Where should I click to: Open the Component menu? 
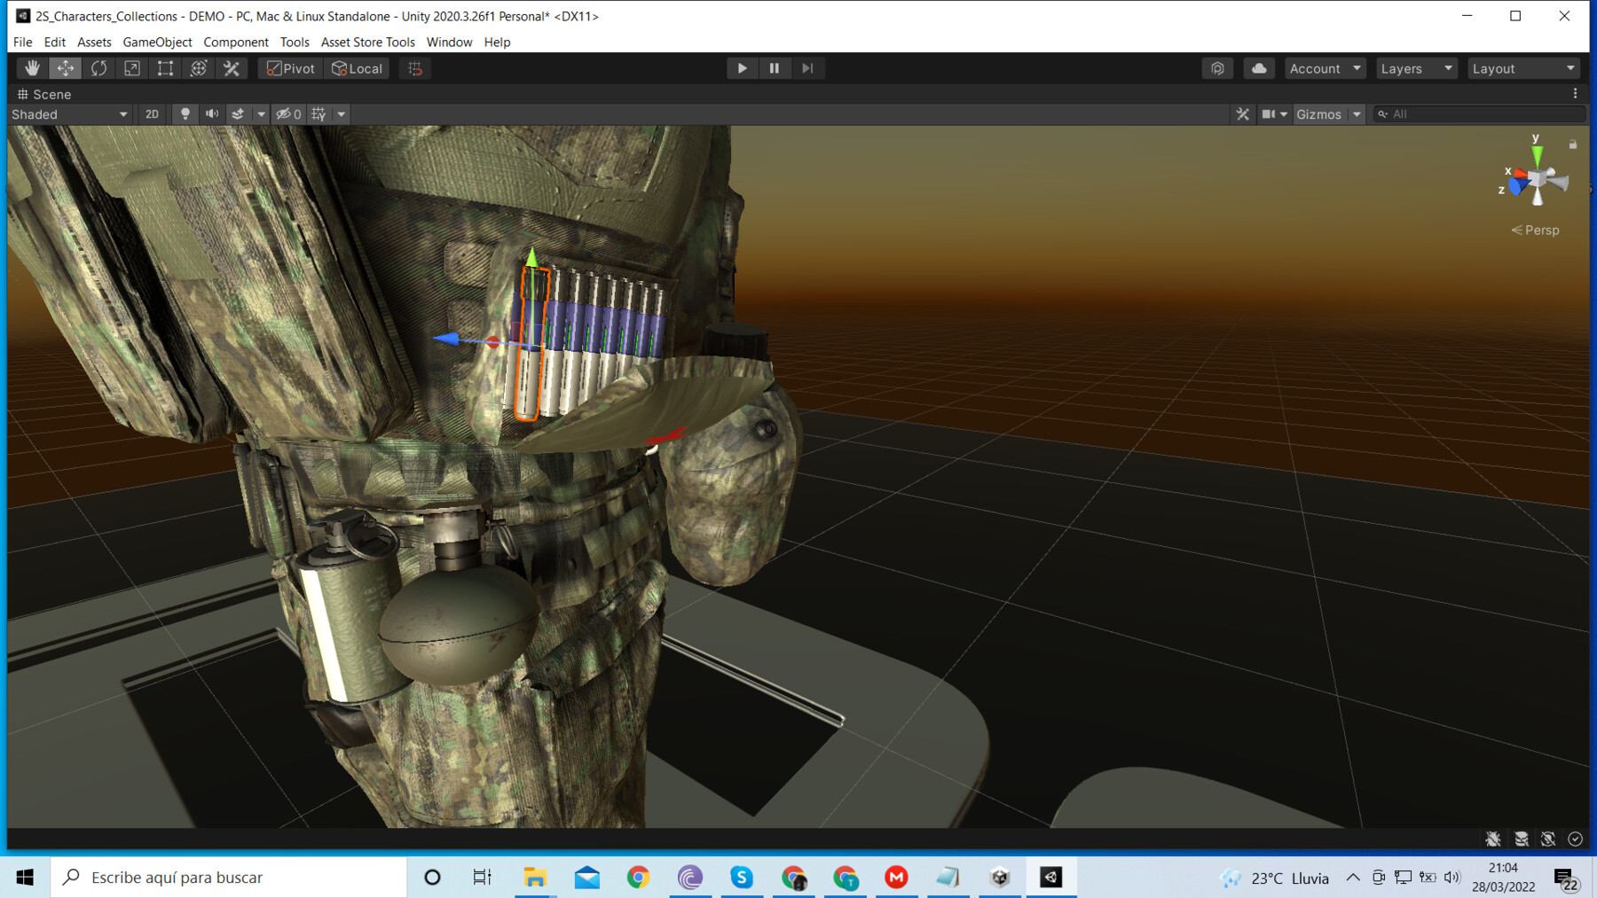tap(236, 42)
